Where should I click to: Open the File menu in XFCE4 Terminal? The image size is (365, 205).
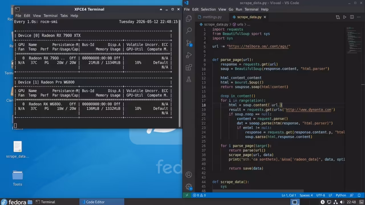tap(18, 16)
